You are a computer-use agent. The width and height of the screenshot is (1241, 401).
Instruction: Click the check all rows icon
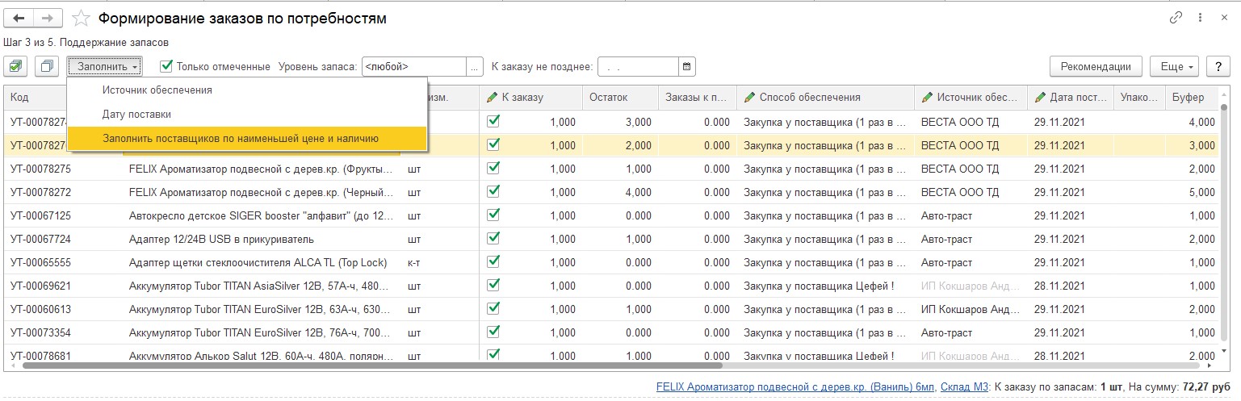point(16,66)
